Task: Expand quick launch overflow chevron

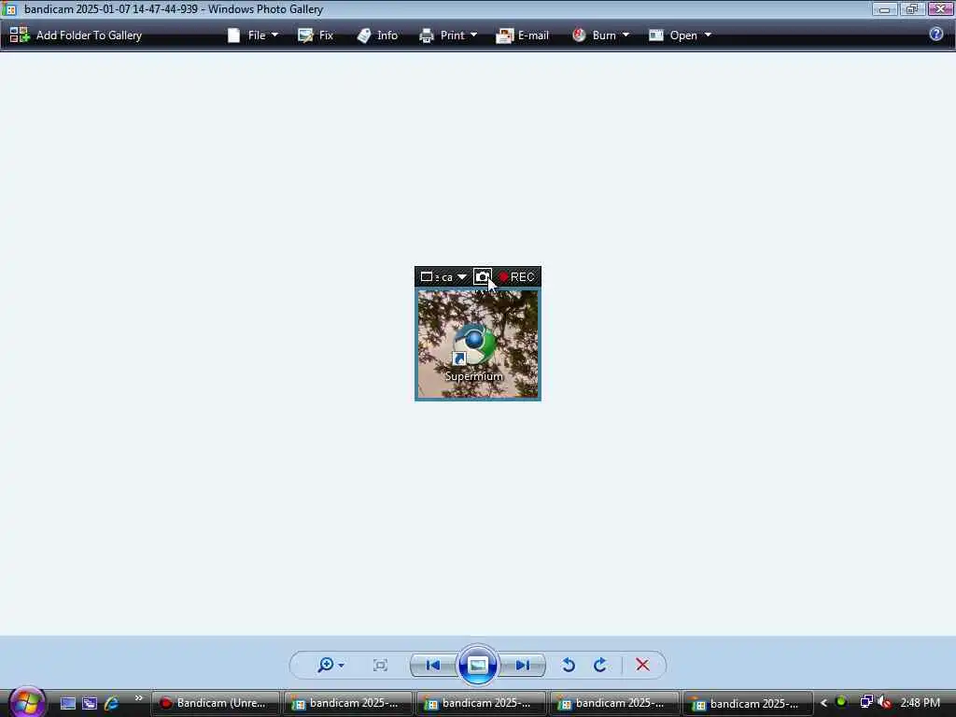Action: coord(138,698)
